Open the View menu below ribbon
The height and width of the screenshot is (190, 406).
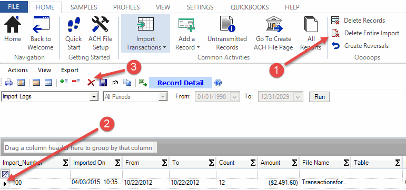(x=45, y=70)
